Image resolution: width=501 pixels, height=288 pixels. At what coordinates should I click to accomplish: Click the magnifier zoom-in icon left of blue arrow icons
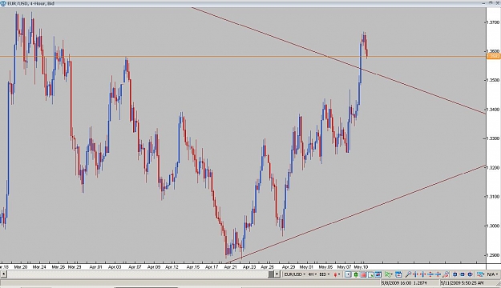coord(408,274)
